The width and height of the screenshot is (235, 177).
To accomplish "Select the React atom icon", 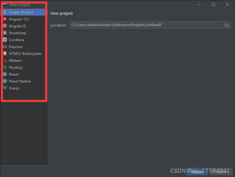I will 5,74.
